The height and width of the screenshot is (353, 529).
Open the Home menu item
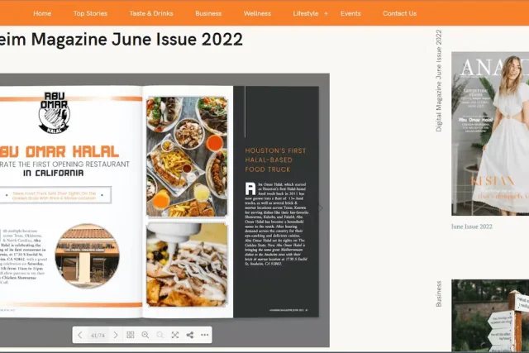click(x=42, y=13)
